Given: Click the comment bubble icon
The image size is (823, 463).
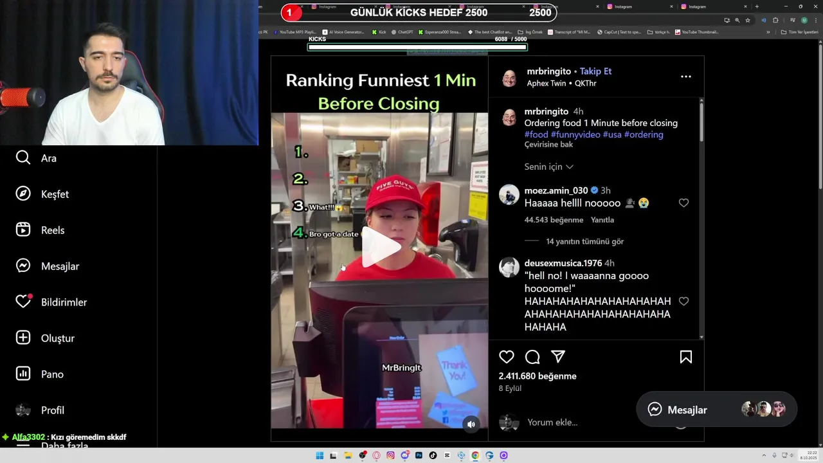Looking at the screenshot, I should [x=532, y=357].
